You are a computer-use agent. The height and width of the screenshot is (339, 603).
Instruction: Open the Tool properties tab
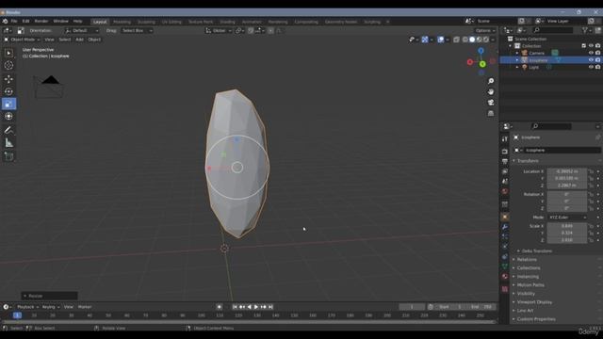coord(505,139)
